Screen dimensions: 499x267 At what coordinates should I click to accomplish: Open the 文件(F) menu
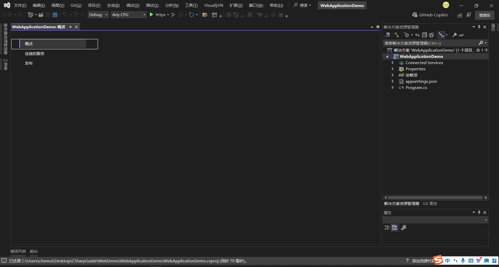click(20, 5)
